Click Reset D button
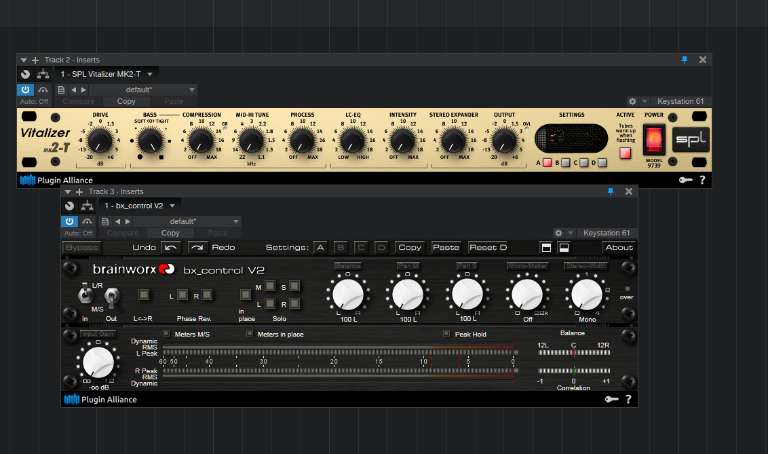This screenshot has width=768, height=454. [x=488, y=247]
